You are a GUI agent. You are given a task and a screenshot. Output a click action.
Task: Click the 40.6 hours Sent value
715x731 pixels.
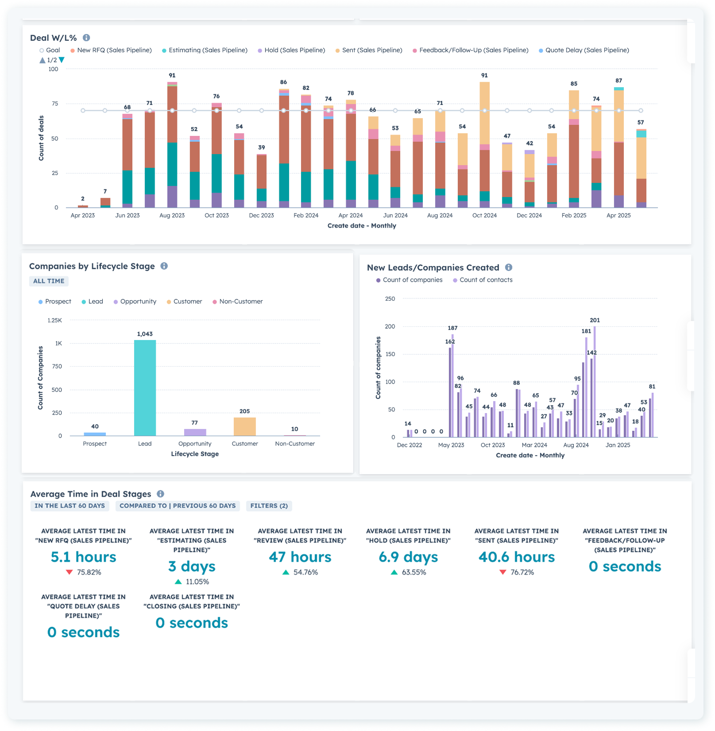coord(517,557)
